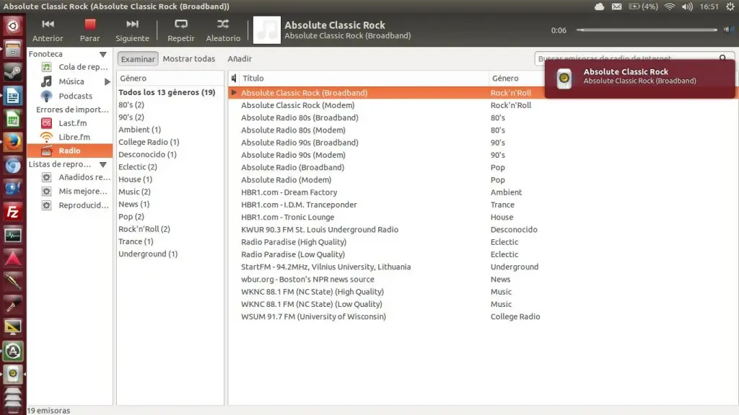Filter by the Eclectic genre
739x415 pixels.
138,167
